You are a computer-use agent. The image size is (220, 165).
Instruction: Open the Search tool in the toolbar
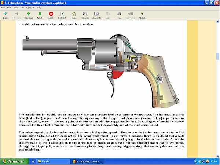[x=85, y=15]
